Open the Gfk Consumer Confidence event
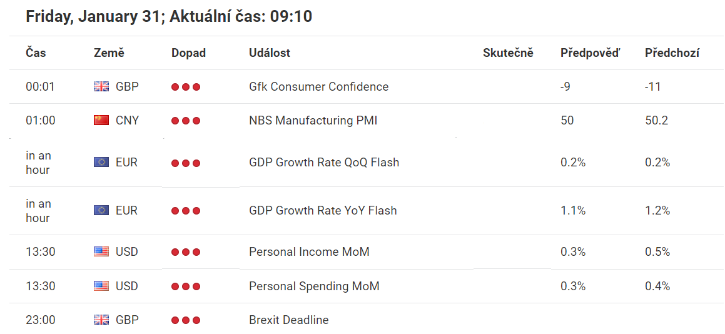The height and width of the screenshot is (334, 725). [318, 86]
